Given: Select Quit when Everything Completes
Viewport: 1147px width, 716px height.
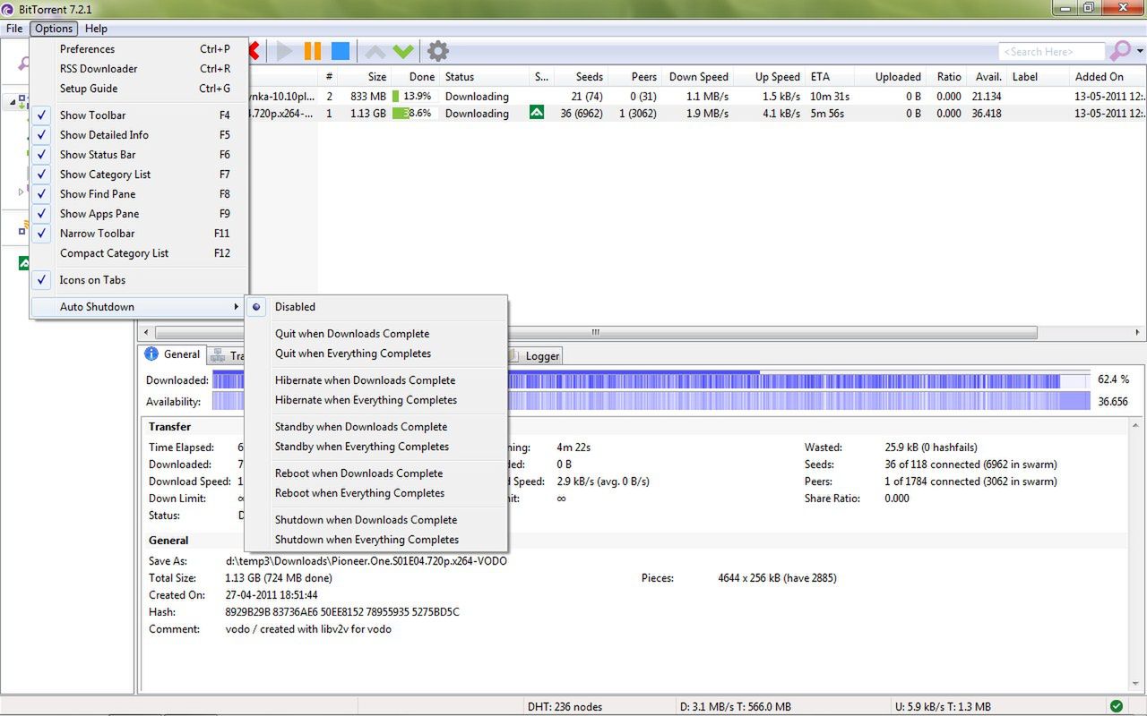Looking at the screenshot, I should click(376, 353).
